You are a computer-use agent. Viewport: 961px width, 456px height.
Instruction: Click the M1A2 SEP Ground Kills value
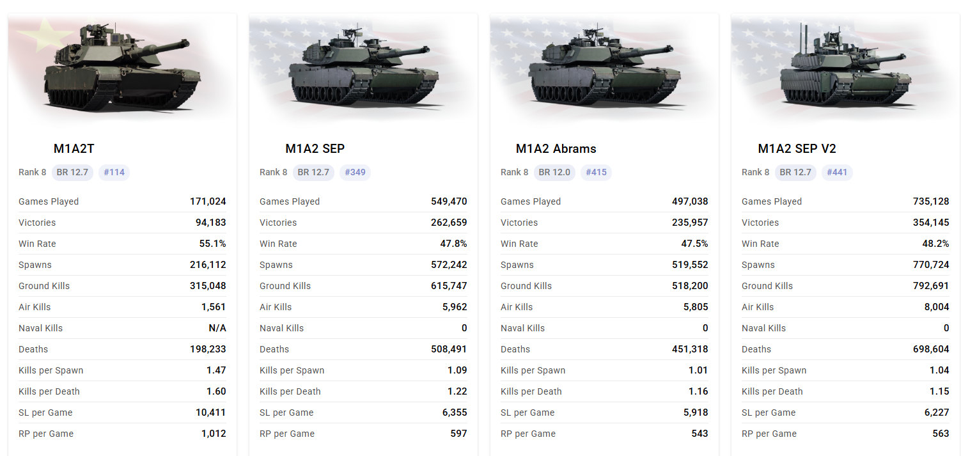tap(449, 286)
